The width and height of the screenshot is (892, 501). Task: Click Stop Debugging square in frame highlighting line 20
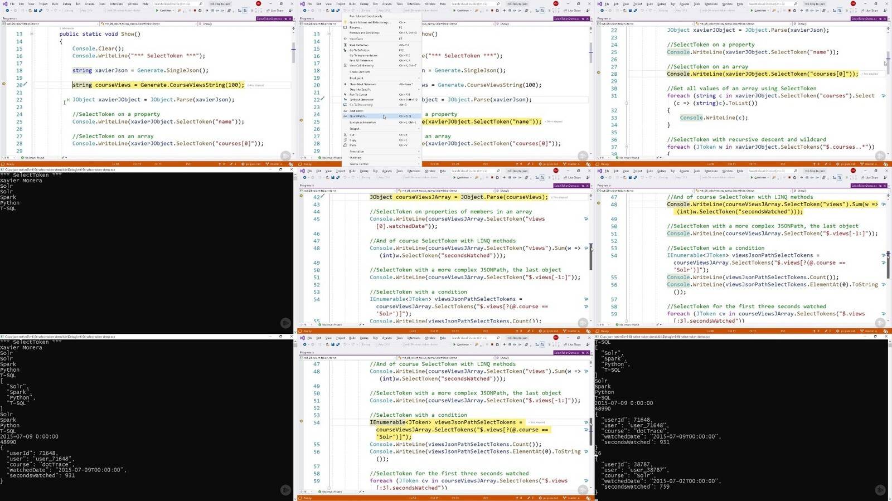pos(195,11)
